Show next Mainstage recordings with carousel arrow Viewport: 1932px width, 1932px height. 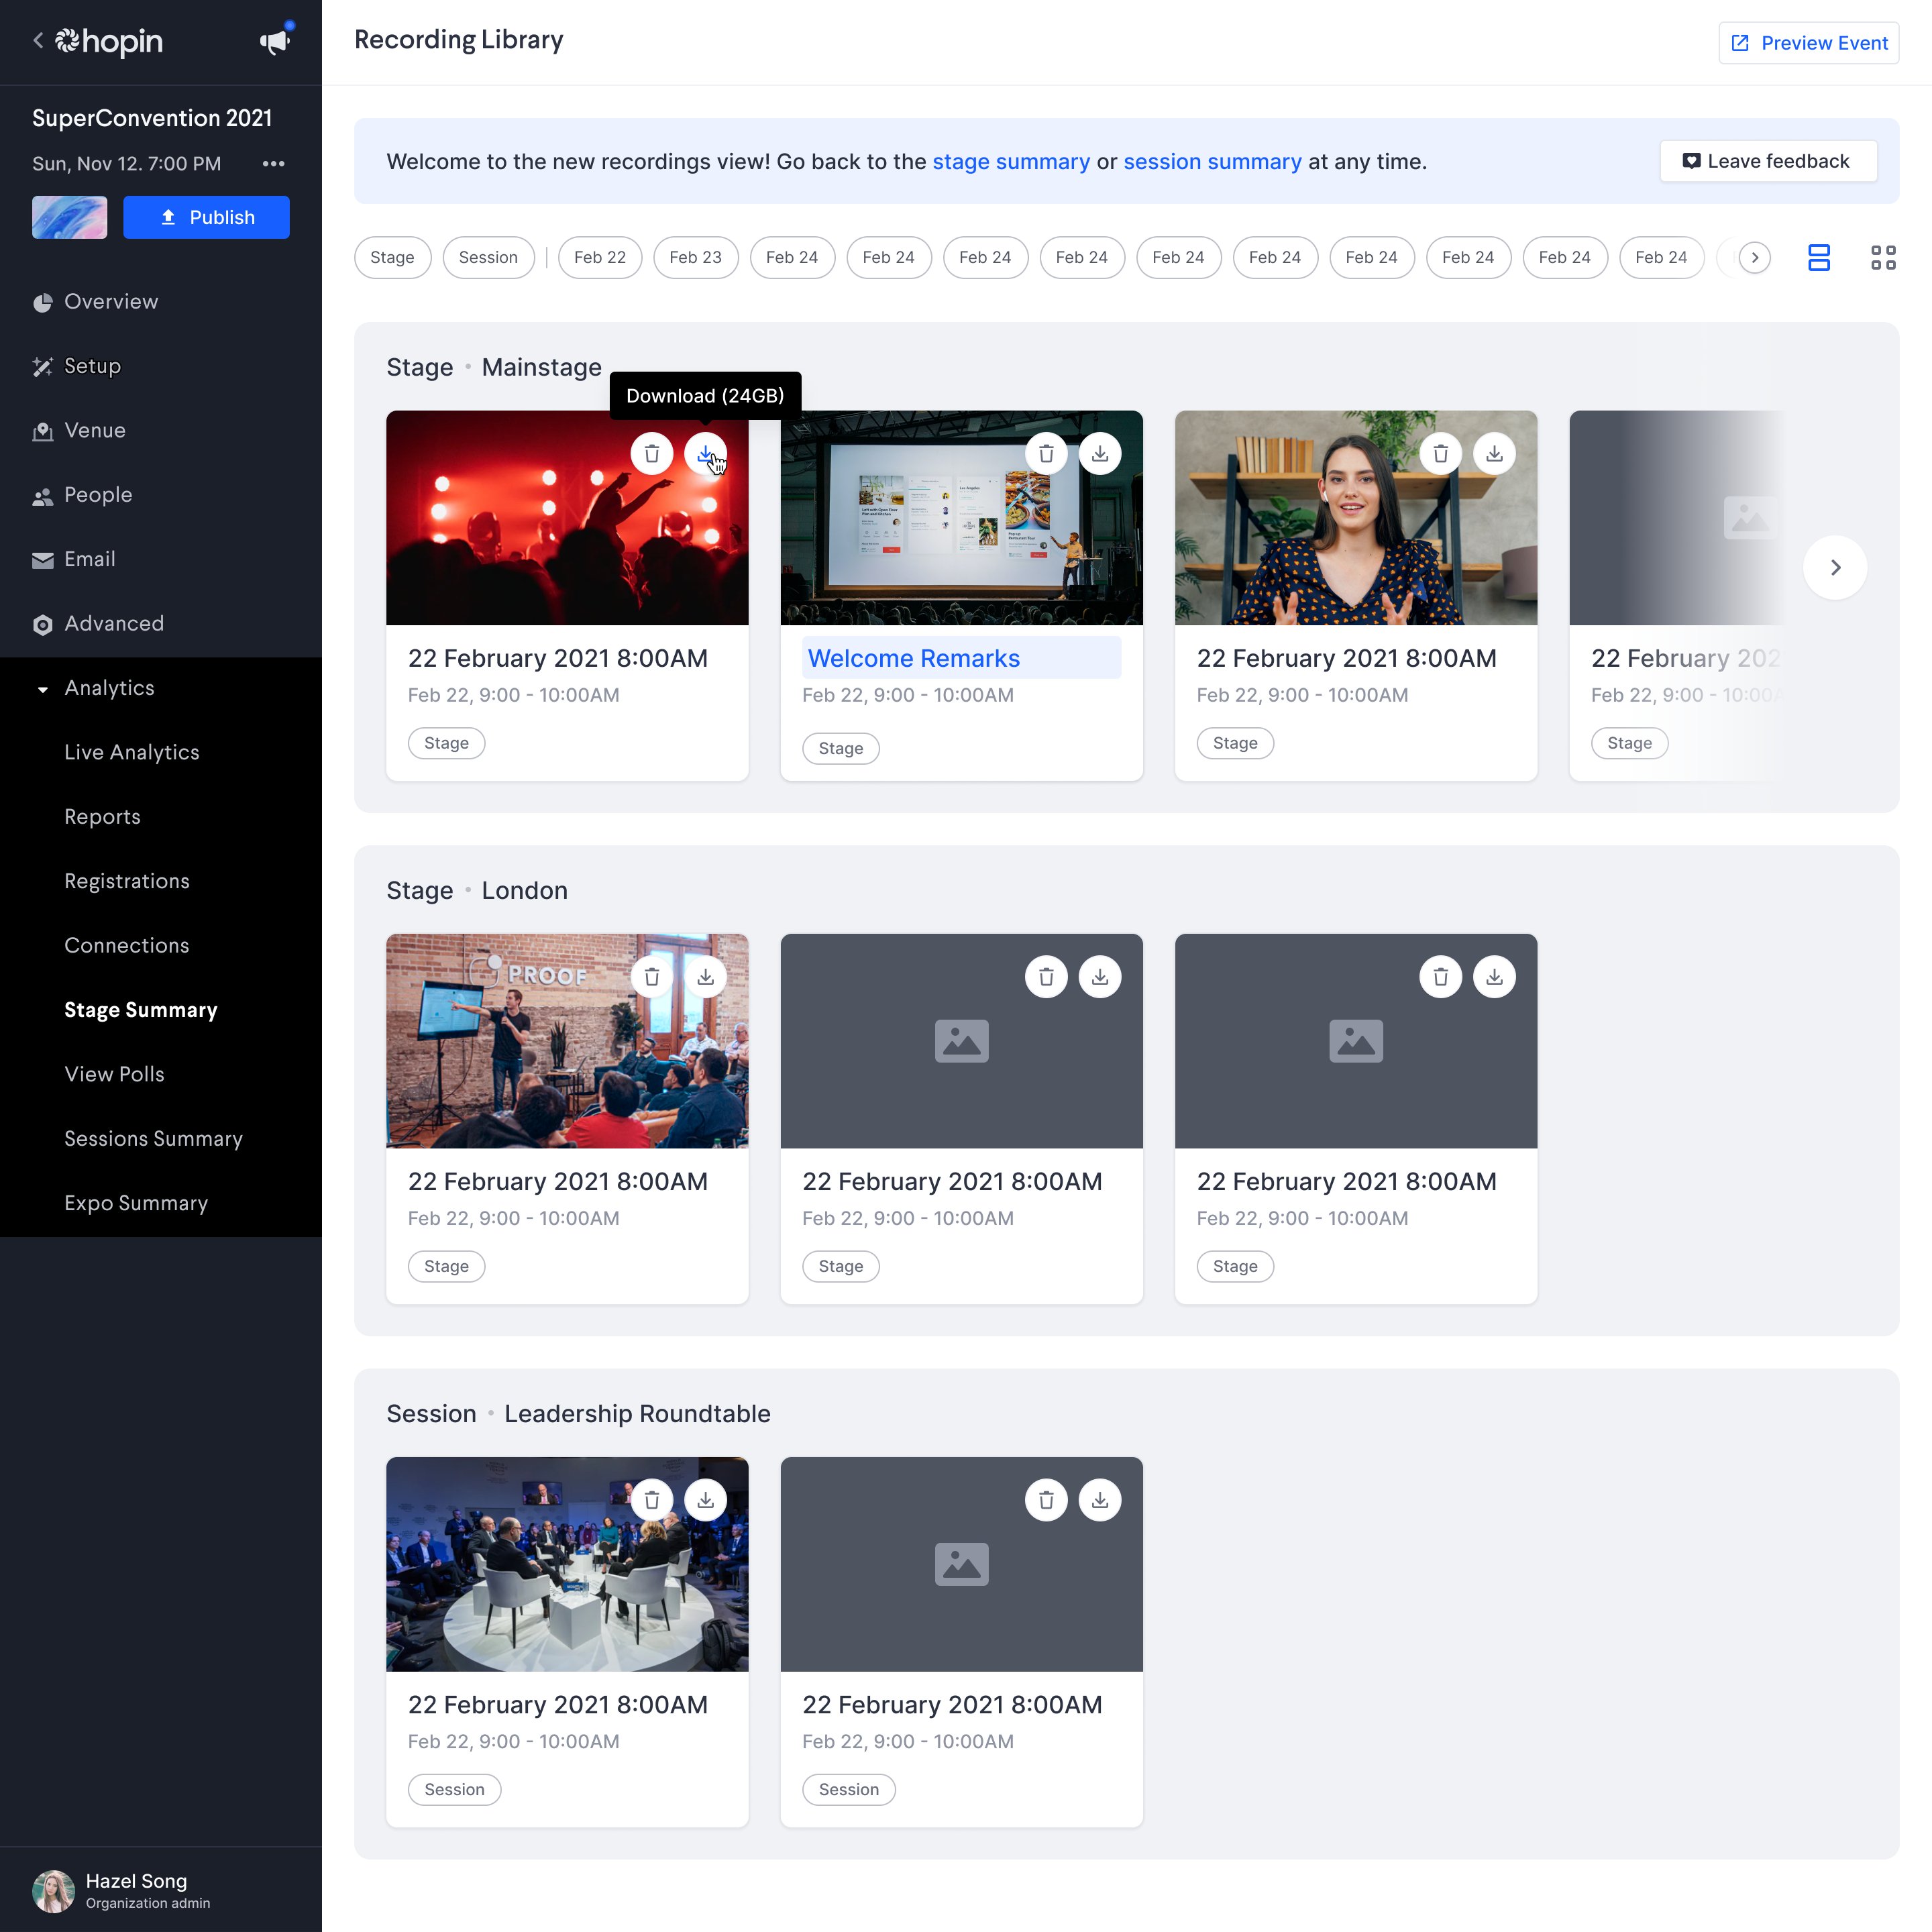tap(1835, 568)
